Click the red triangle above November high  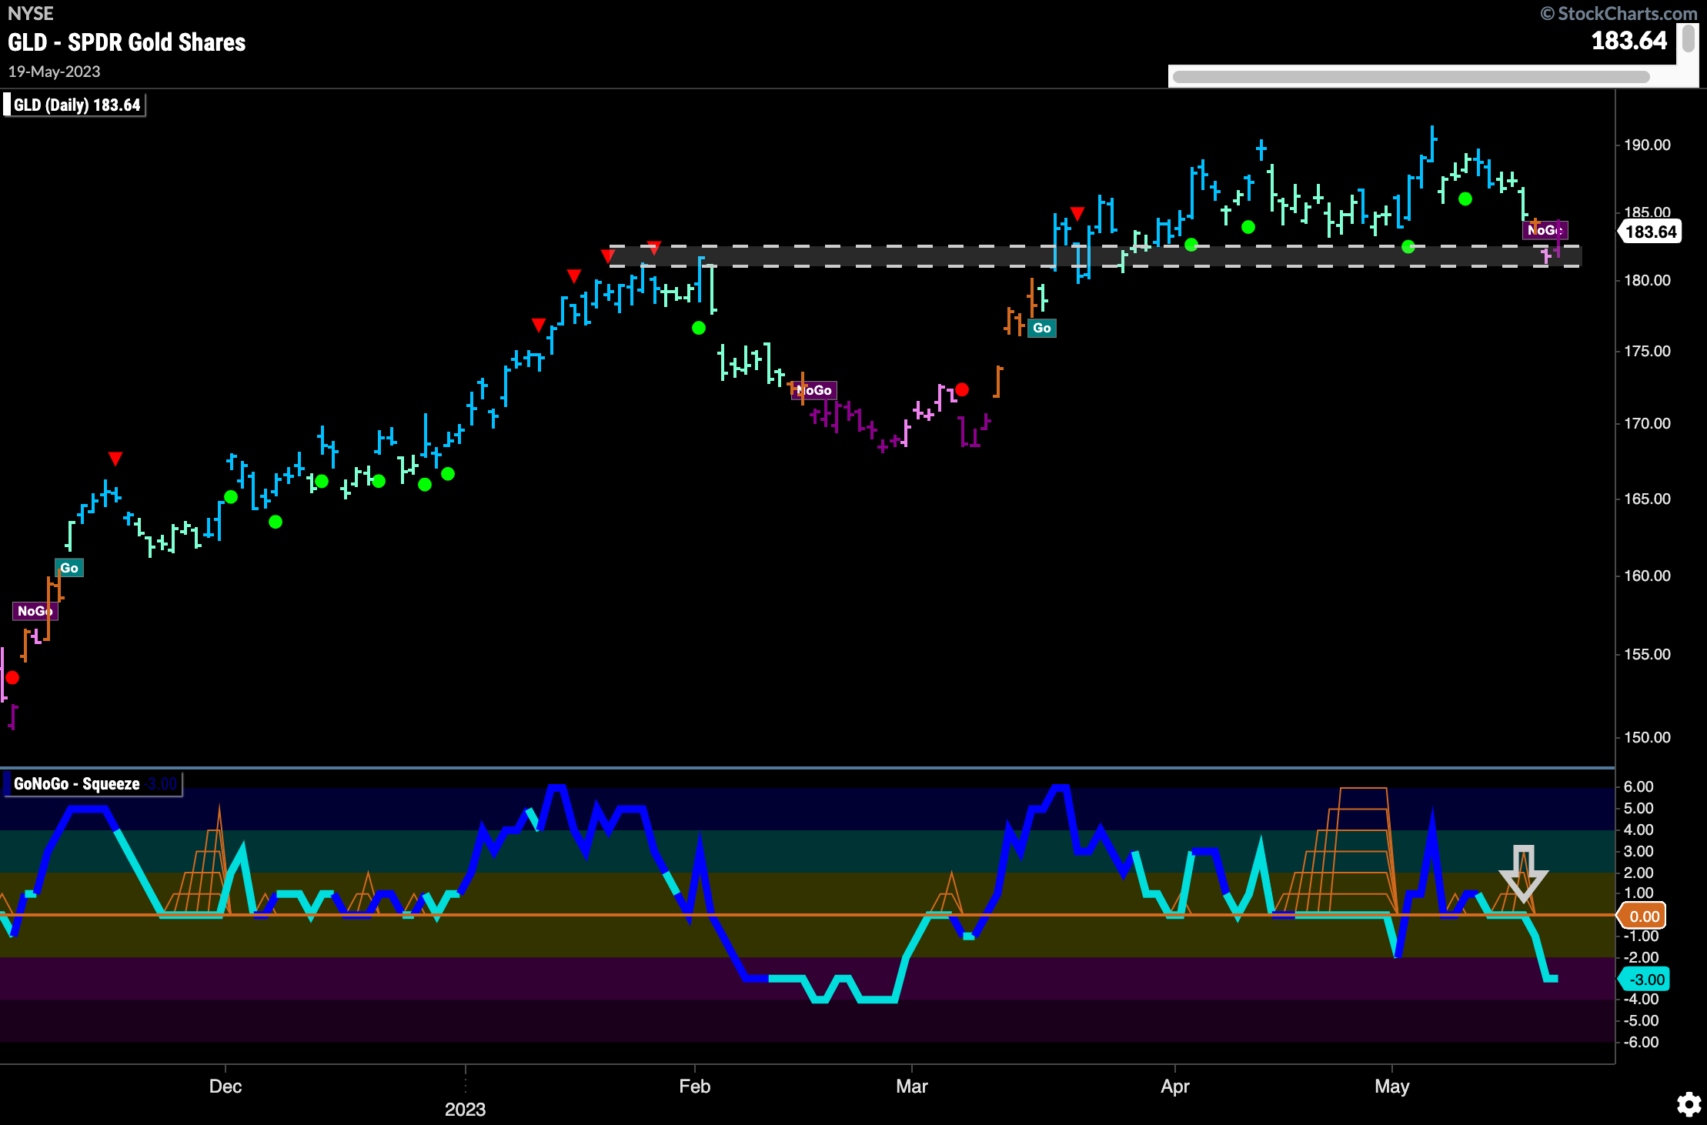(x=115, y=459)
